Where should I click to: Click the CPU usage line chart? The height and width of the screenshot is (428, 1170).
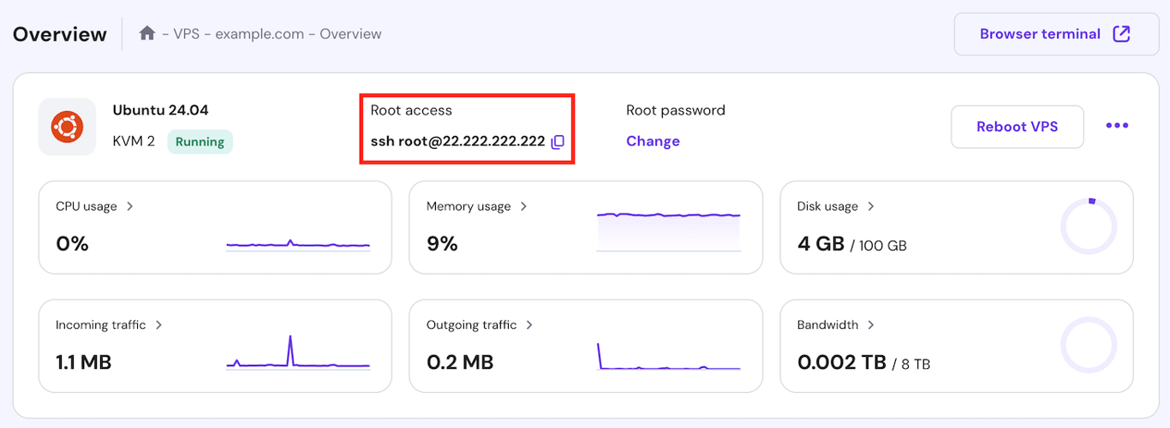click(x=298, y=244)
